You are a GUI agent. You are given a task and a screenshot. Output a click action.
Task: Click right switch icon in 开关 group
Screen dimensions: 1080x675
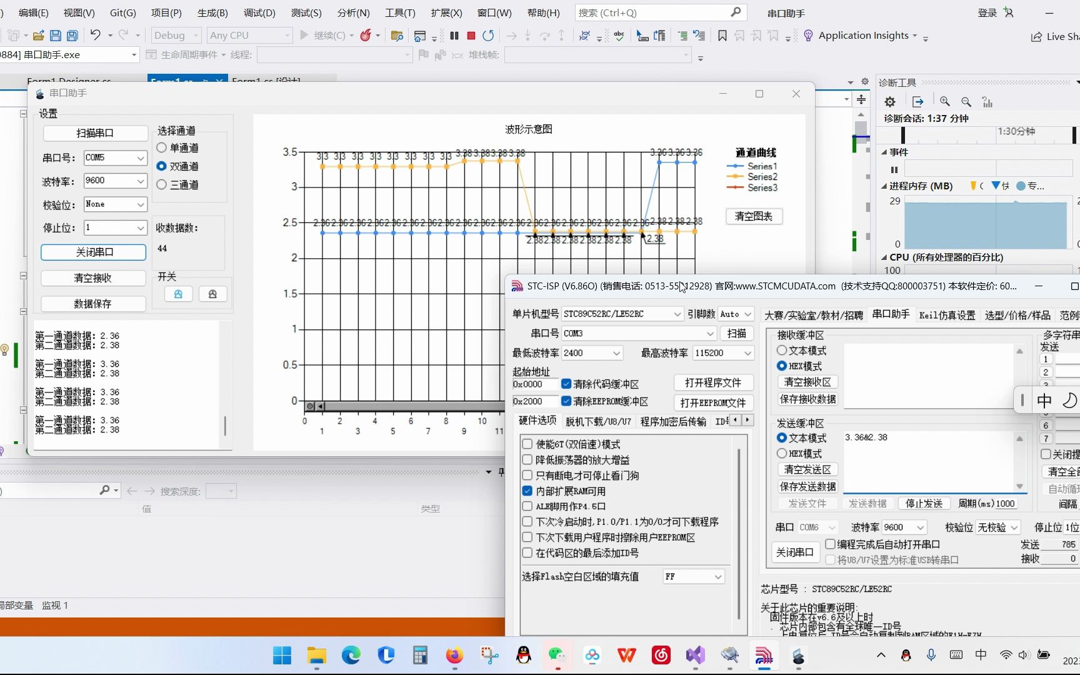(212, 294)
